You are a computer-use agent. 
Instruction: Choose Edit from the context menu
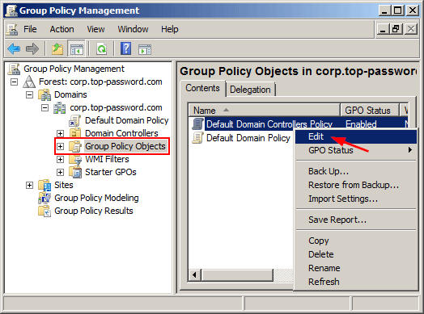pos(356,136)
